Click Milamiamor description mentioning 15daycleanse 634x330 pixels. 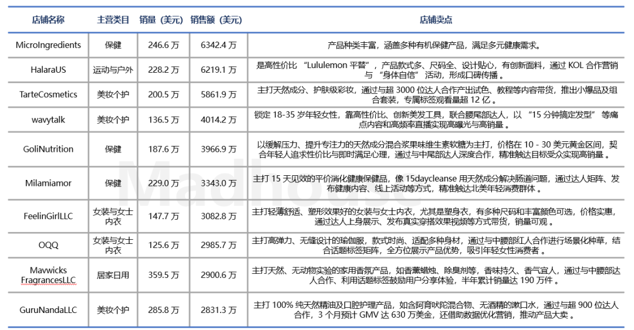[x=436, y=183]
